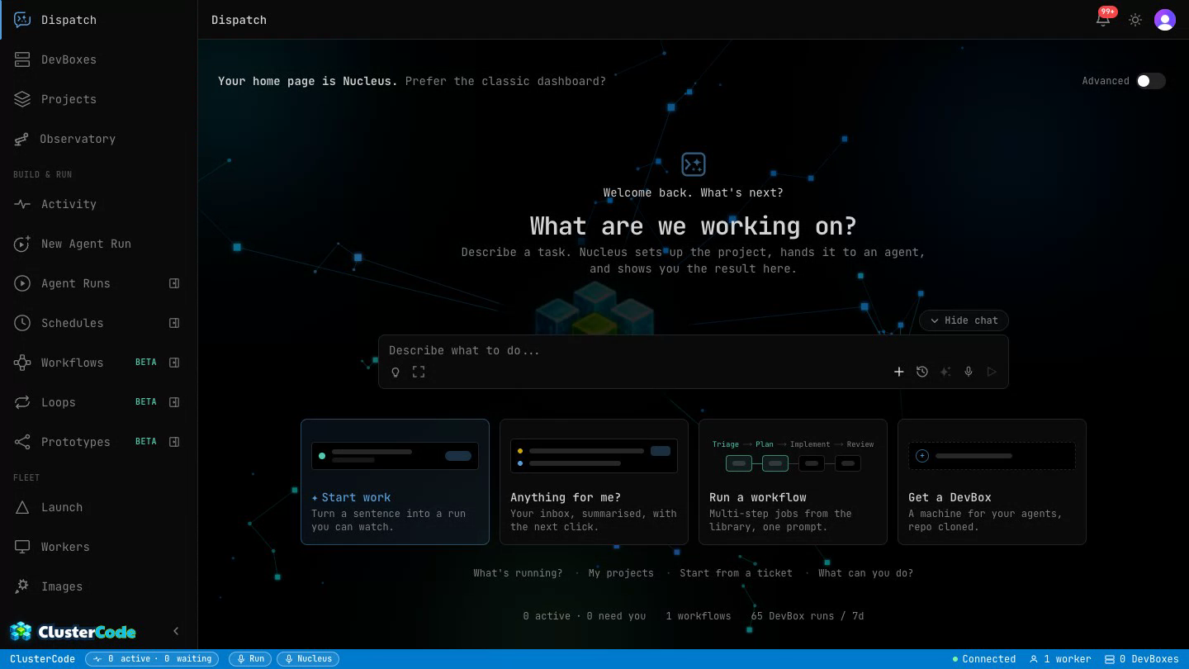
Task: Open Workflows side panel icon
Action: pyautogui.click(x=174, y=363)
